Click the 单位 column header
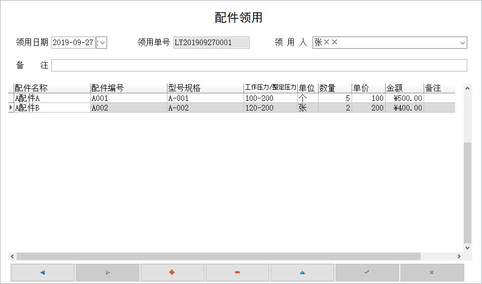This screenshot has width=482, height=284. [x=307, y=88]
